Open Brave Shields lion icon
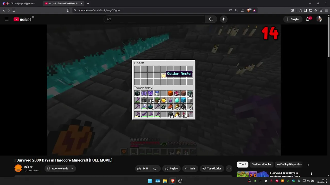The height and width of the screenshot is (185, 330). [x=249, y=10]
